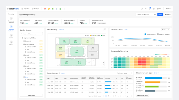Open the Settings menu
This screenshot has width=179, height=100.
pyautogui.click(x=35, y=9)
